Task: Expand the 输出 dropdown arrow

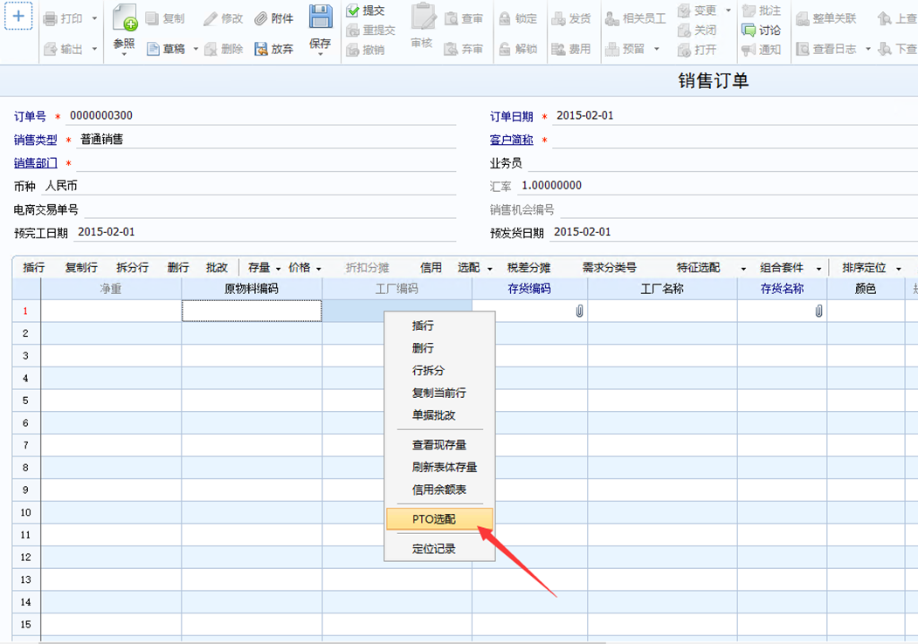Action: pos(93,49)
